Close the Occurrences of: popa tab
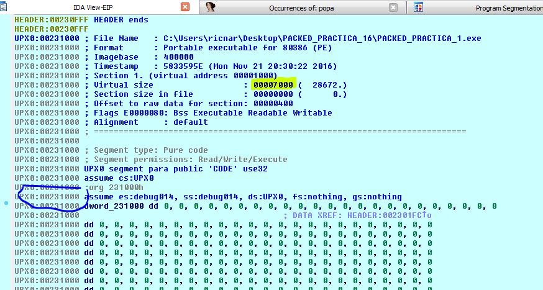 393,7
